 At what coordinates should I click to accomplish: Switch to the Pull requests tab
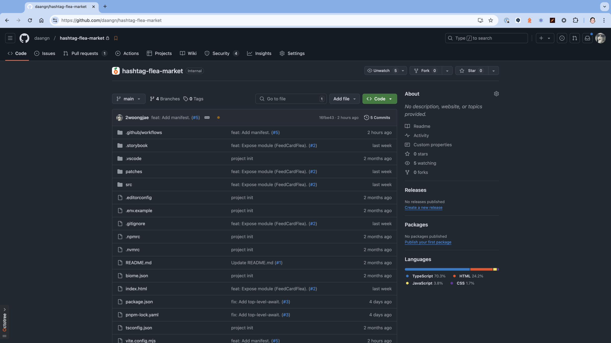[85, 53]
